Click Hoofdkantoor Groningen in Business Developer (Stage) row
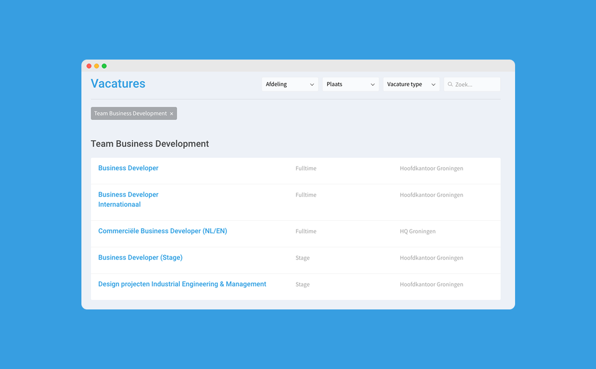The height and width of the screenshot is (369, 596). coord(431,258)
